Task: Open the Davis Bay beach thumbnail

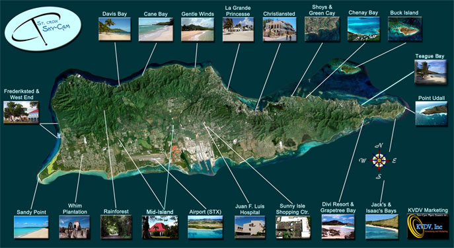Action: click(115, 29)
